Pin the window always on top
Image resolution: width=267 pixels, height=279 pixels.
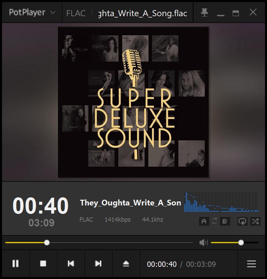(x=204, y=12)
